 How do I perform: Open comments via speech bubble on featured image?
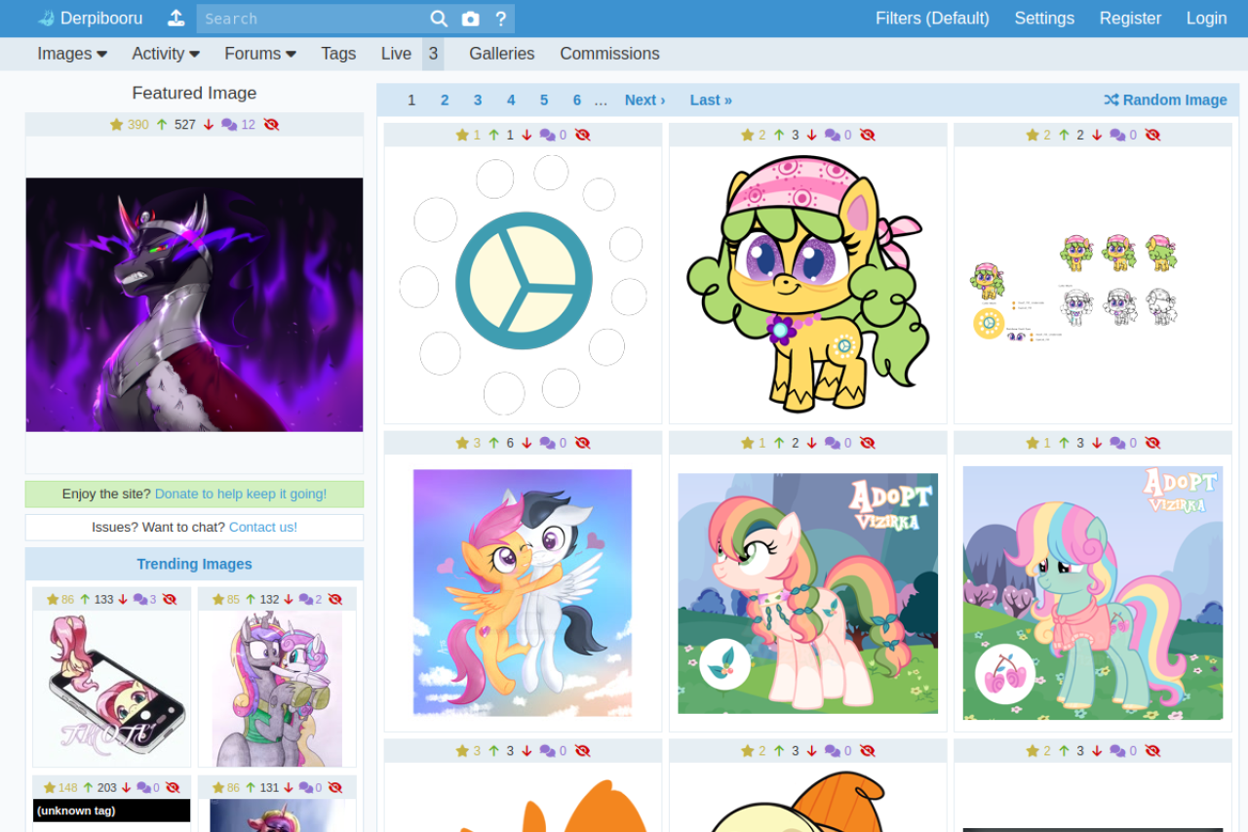(228, 124)
